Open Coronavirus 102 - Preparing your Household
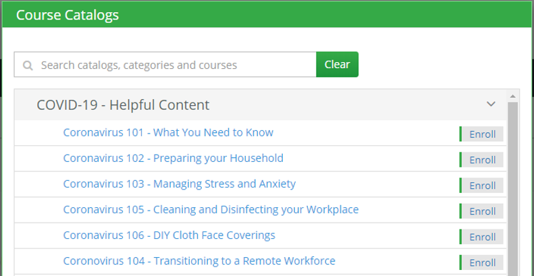This screenshot has height=276, width=534. point(173,159)
